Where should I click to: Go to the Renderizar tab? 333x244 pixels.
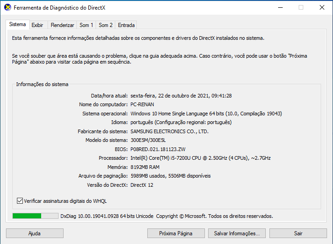point(63,25)
